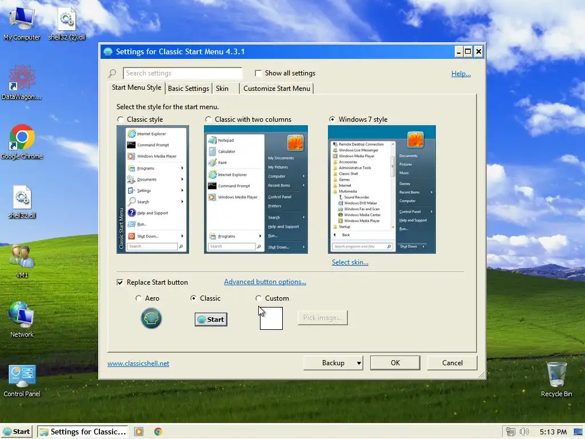Switch to Basic Settings tab
The image size is (585, 439).
click(189, 89)
